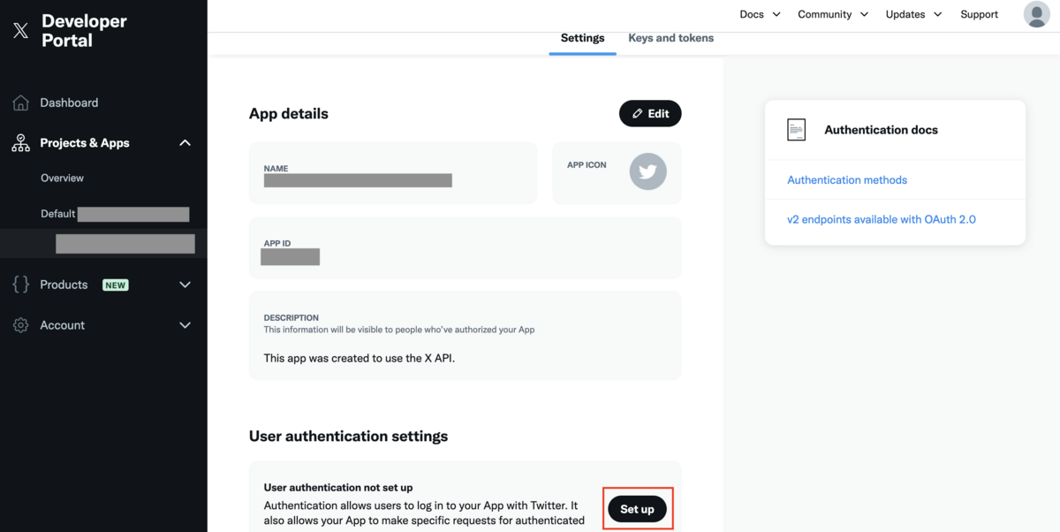Select the Account label in sidebar
The image size is (1060, 532).
(x=62, y=325)
